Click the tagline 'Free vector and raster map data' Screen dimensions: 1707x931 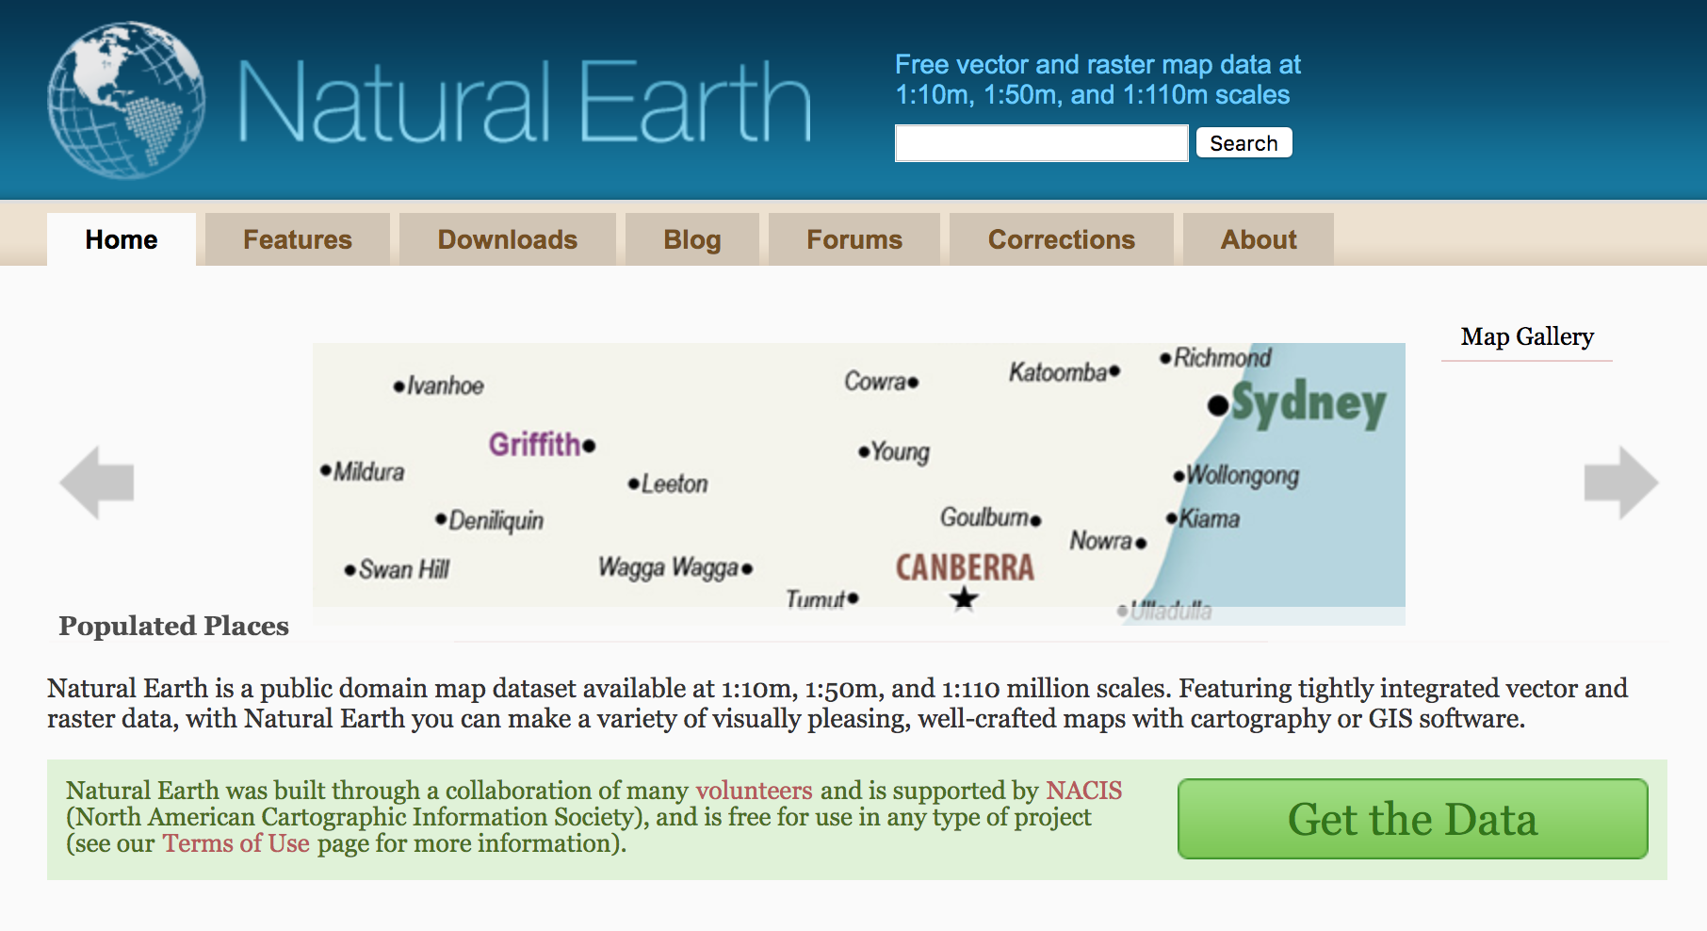pos(1097,79)
